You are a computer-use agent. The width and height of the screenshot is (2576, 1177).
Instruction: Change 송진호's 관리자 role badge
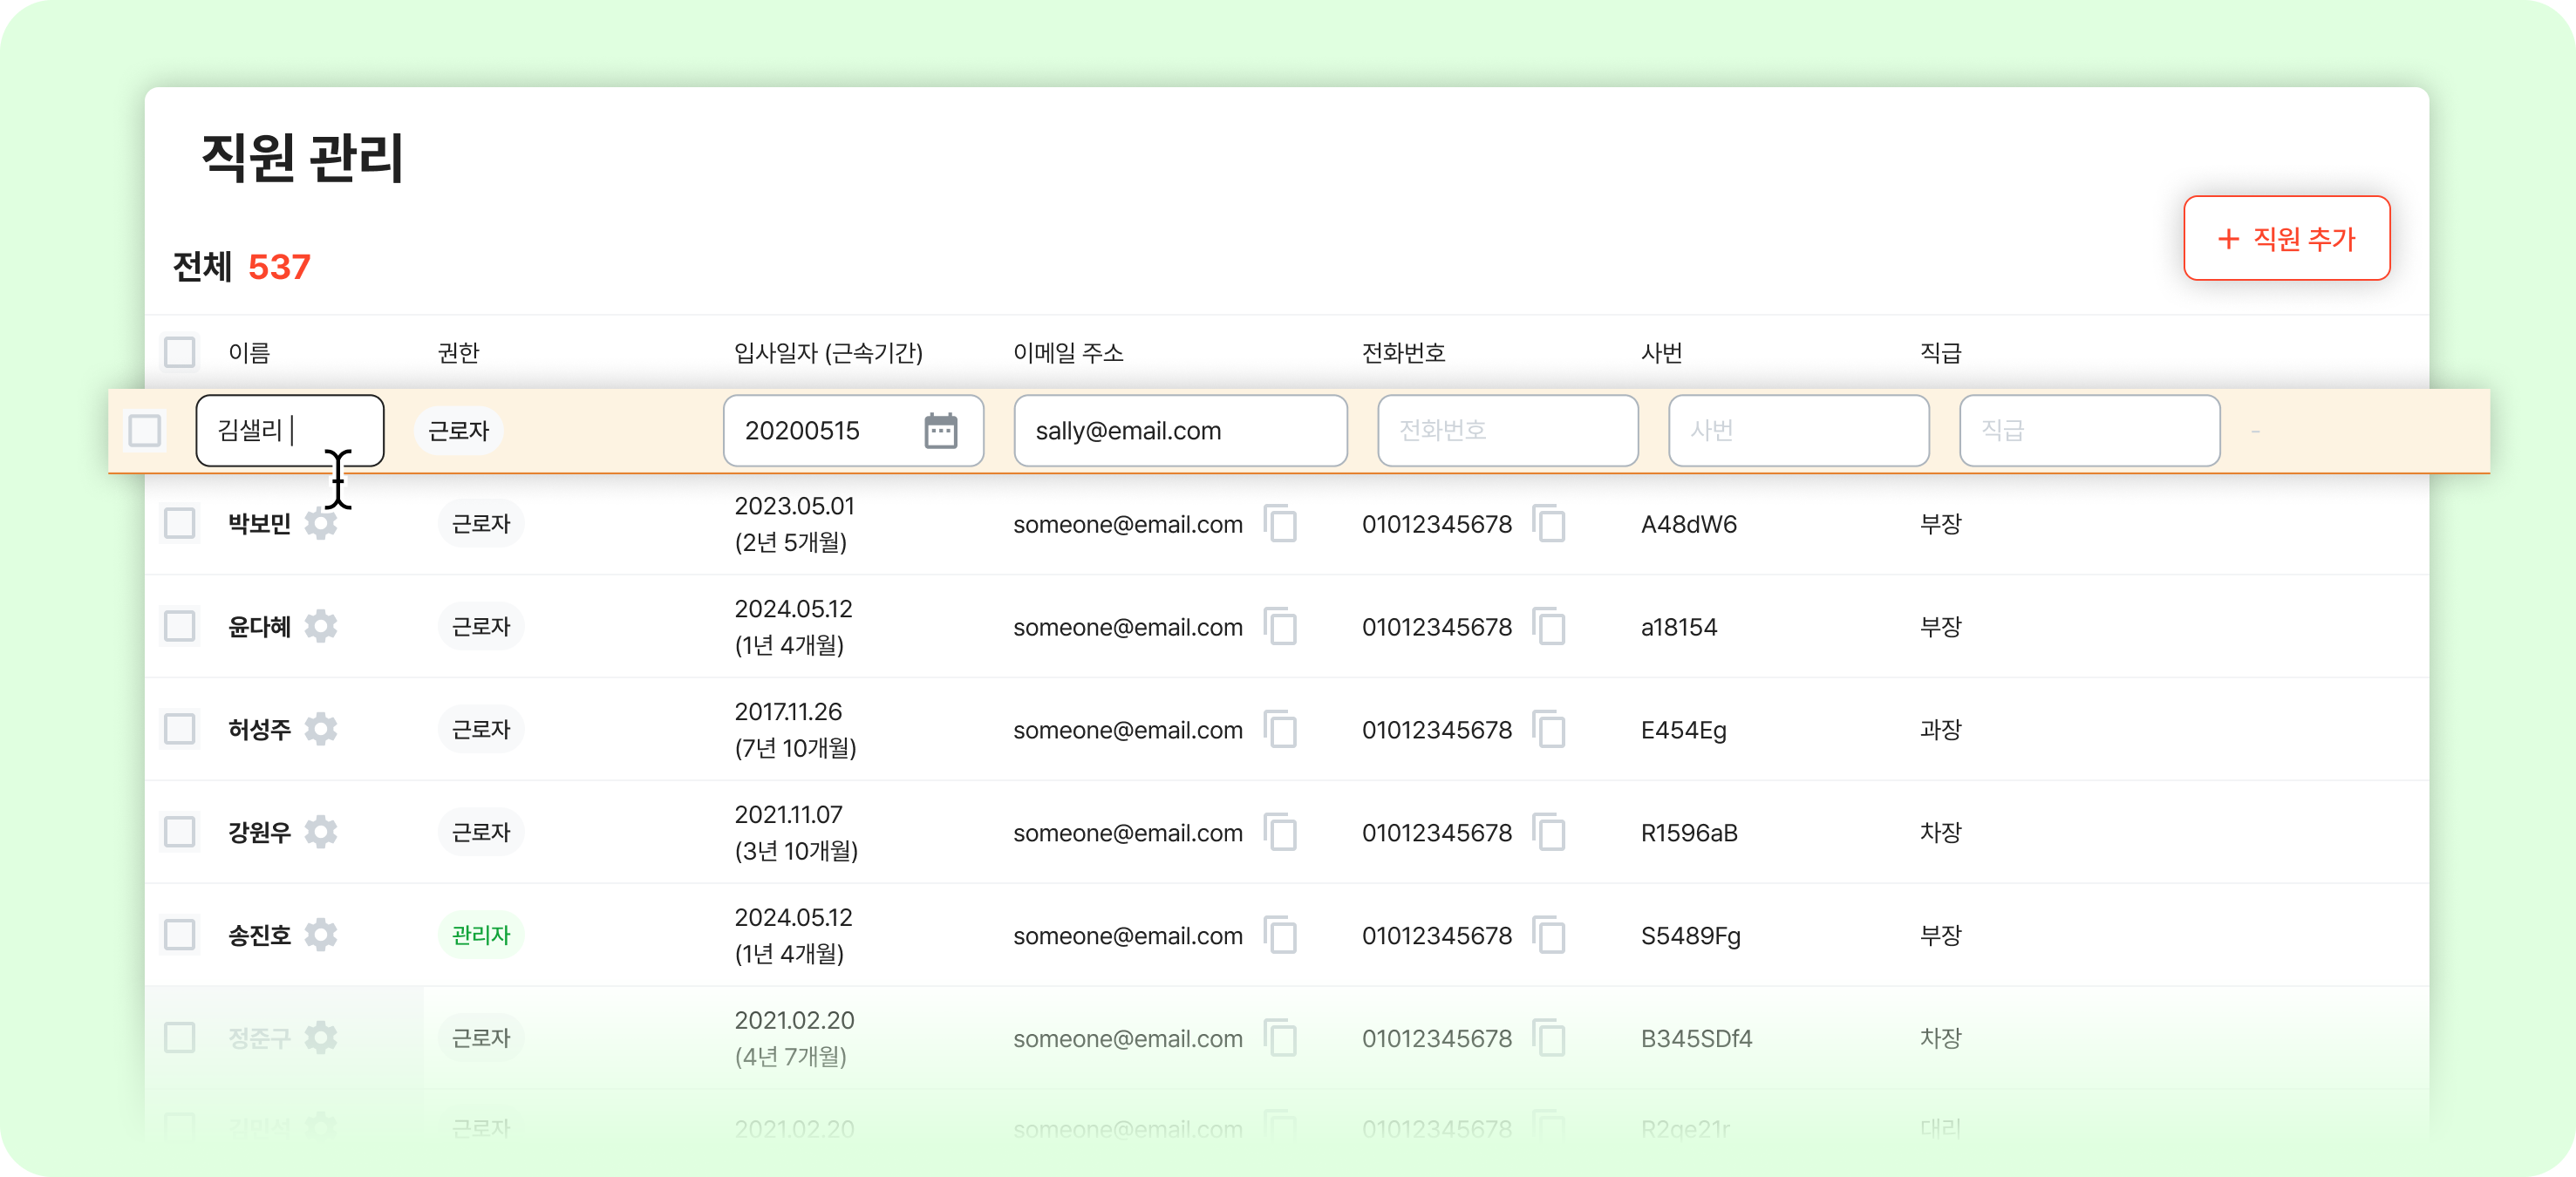tap(481, 934)
